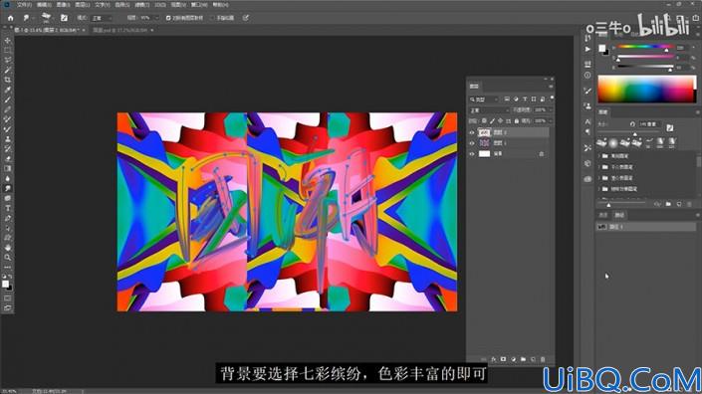Click Create new layer icon in Layers panel
Image resolution: width=702 pixels, height=394 pixels.
click(533, 359)
